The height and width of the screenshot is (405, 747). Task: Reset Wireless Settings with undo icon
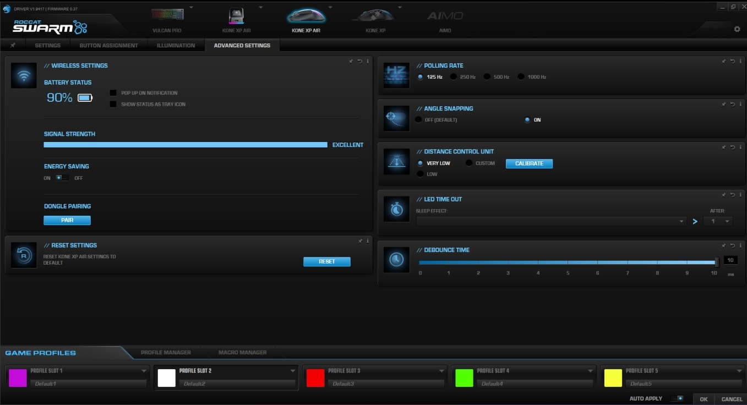tap(359, 61)
